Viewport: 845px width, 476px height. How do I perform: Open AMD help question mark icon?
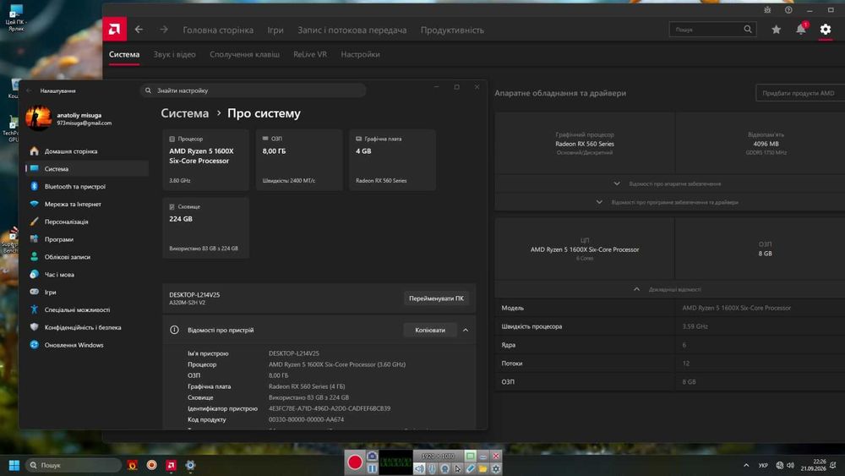point(788,9)
